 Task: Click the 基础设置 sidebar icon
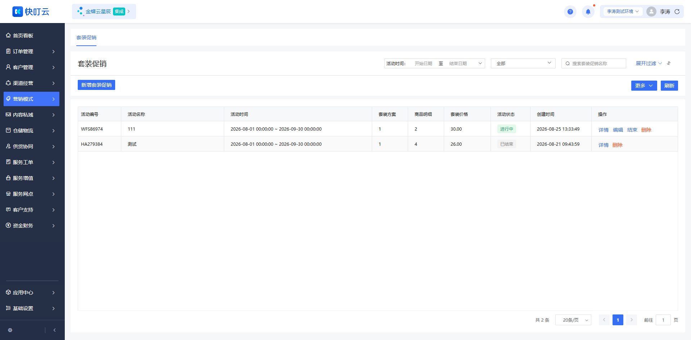8,308
